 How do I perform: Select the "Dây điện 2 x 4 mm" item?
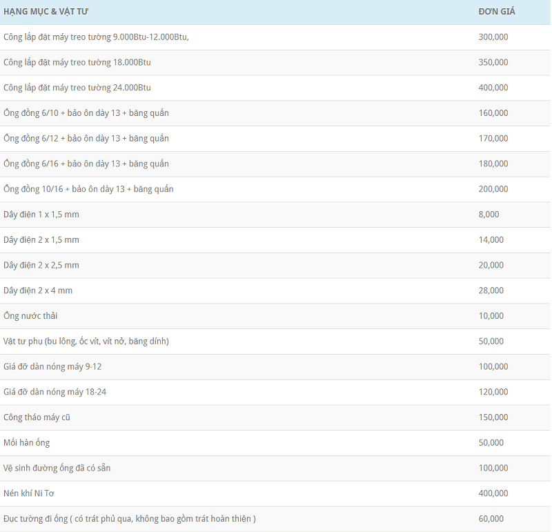point(38,290)
